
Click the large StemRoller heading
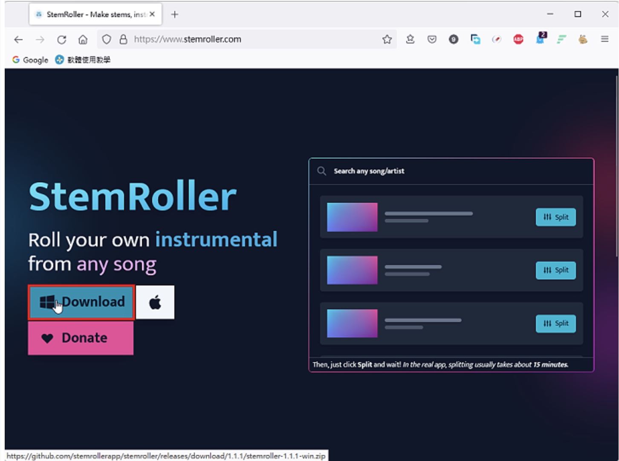pos(133,196)
